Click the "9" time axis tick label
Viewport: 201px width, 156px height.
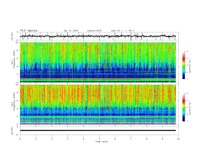pyautogui.click(x=162, y=139)
